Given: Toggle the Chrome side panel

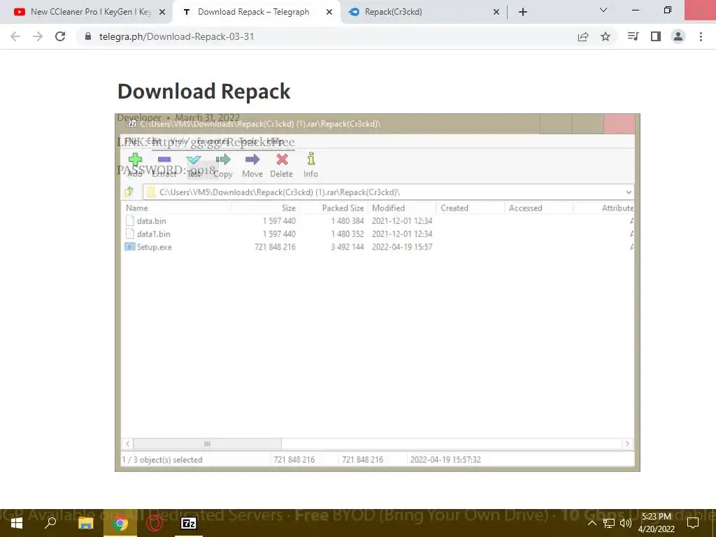Looking at the screenshot, I should pos(656,36).
